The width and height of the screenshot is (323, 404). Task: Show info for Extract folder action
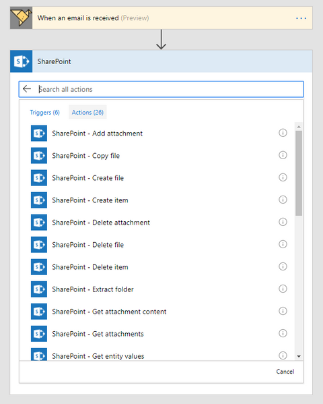pos(283,289)
